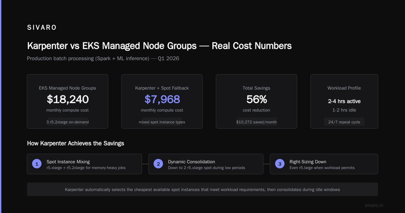The width and height of the screenshot is (405, 213).
Task: Click the '$10,272 saved/month' badge
Action: pyautogui.click(x=256, y=122)
